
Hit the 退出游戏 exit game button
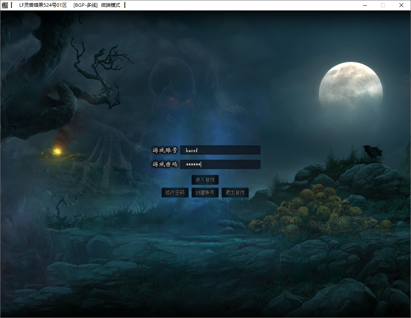click(235, 192)
